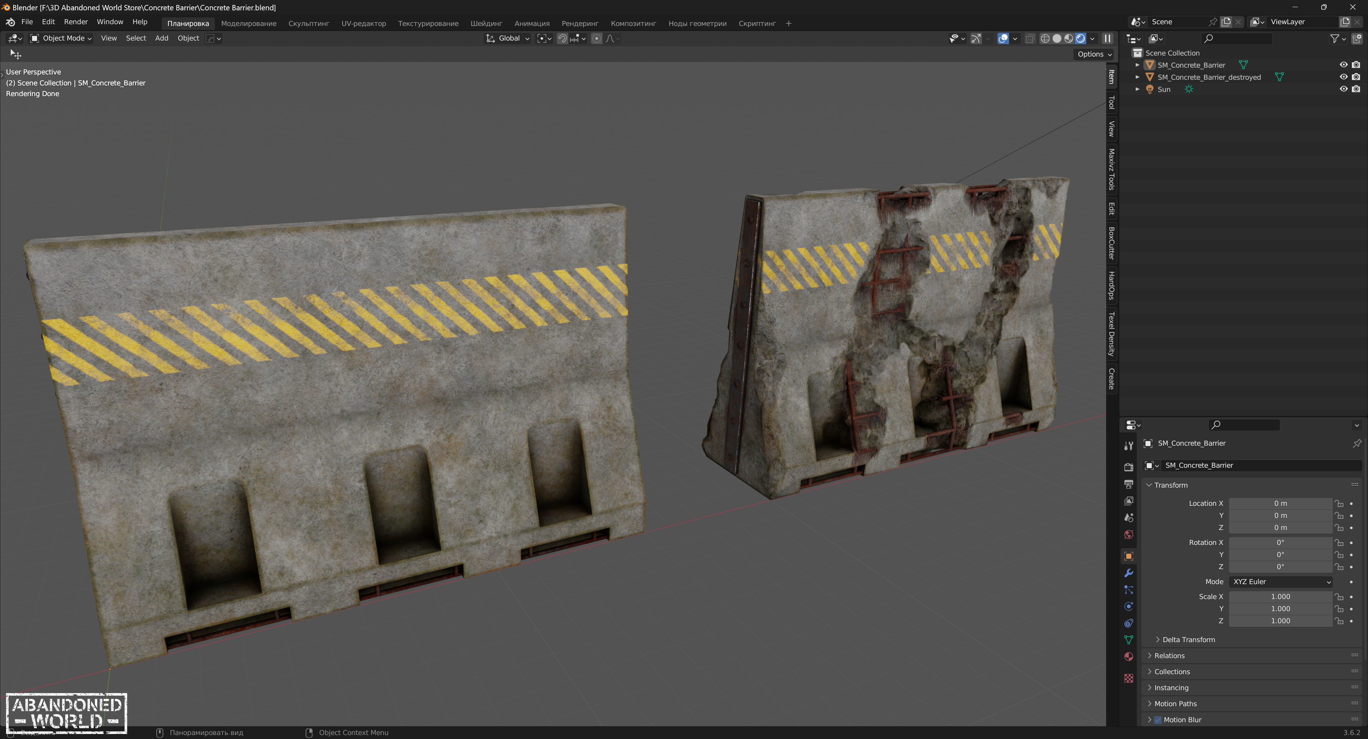
Task: Expand the Collections panel
Action: click(1149, 672)
